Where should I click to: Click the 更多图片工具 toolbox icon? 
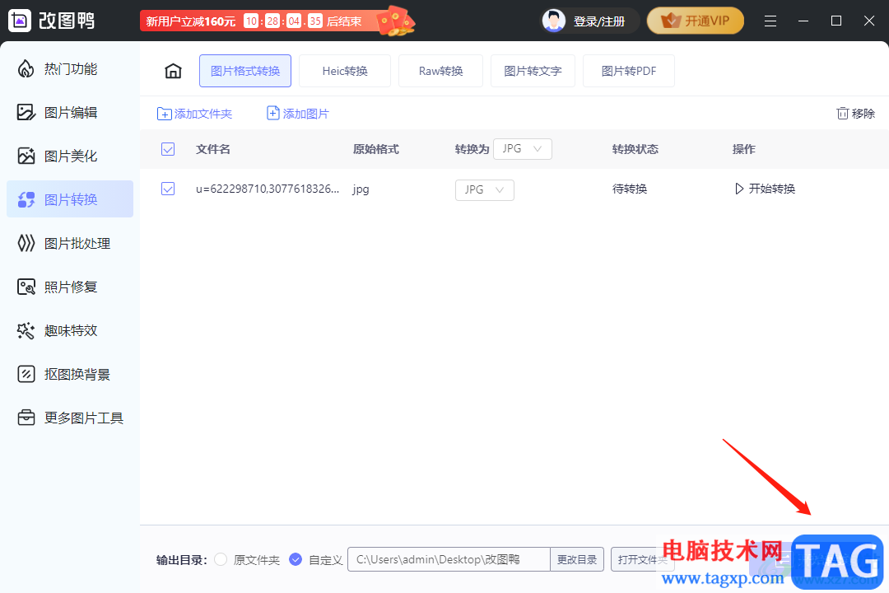tap(26, 418)
